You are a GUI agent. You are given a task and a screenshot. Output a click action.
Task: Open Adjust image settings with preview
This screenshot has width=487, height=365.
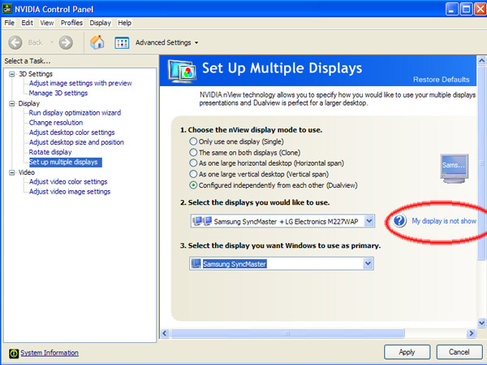80,83
